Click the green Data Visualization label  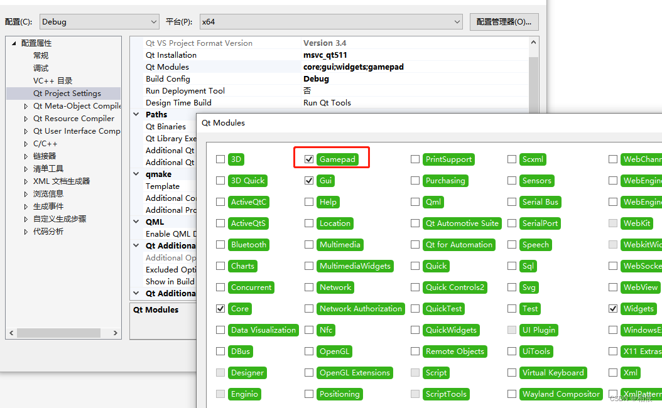[x=263, y=330]
